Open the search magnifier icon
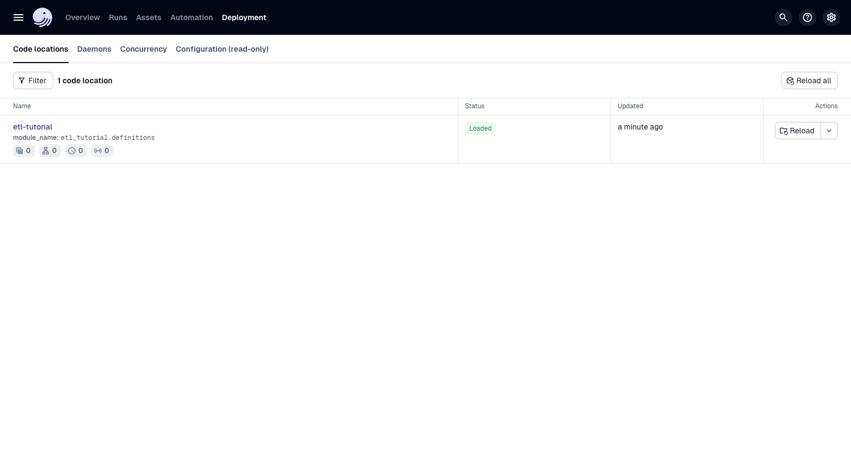This screenshot has width=851, height=463. [783, 17]
